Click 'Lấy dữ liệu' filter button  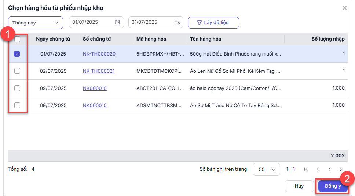point(213,23)
